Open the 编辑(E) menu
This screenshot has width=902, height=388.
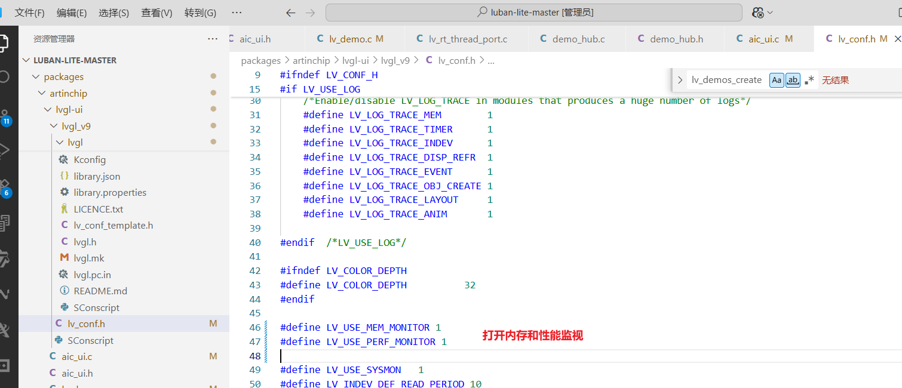[x=72, y=13]
